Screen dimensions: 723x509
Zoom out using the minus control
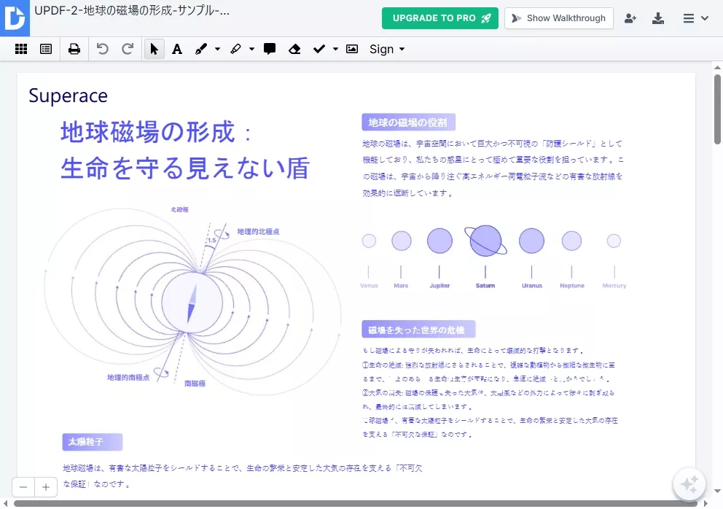pos(23,486)
